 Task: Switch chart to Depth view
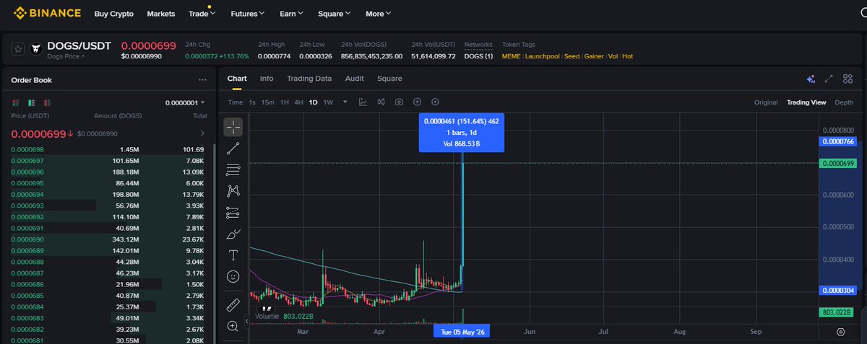844,102
